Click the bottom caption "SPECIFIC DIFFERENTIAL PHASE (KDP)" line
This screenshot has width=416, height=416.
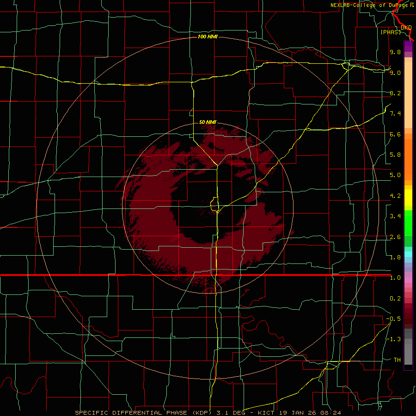pyautogui.click(x=208, y=413)
